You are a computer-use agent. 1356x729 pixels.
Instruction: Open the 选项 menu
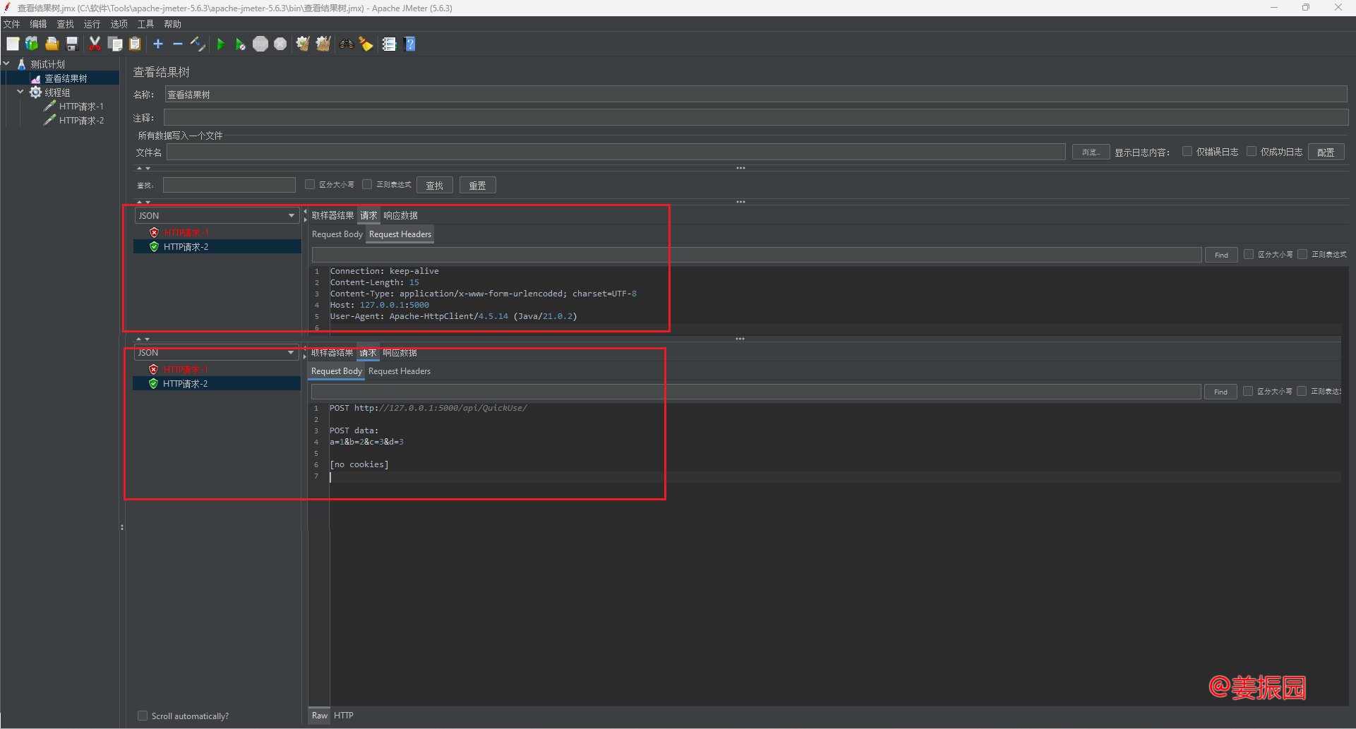(x=119, y=24)
